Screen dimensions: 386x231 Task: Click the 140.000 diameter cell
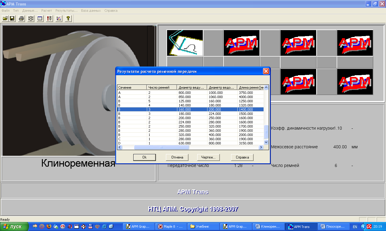point(192,105)
